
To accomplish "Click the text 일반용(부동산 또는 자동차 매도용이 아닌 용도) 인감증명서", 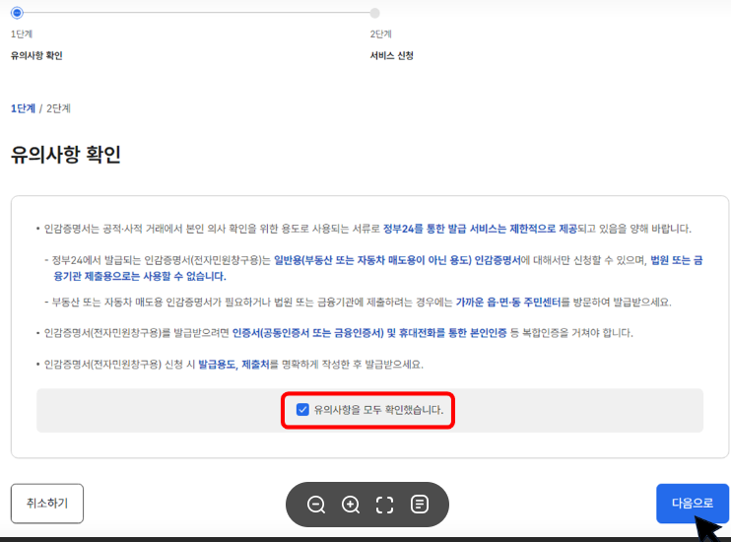I will tap(397, 260).
